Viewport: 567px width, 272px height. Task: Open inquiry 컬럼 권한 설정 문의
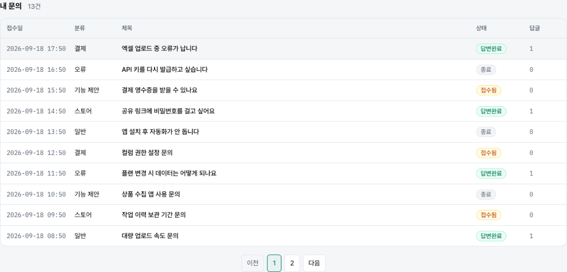click(147, 153)
